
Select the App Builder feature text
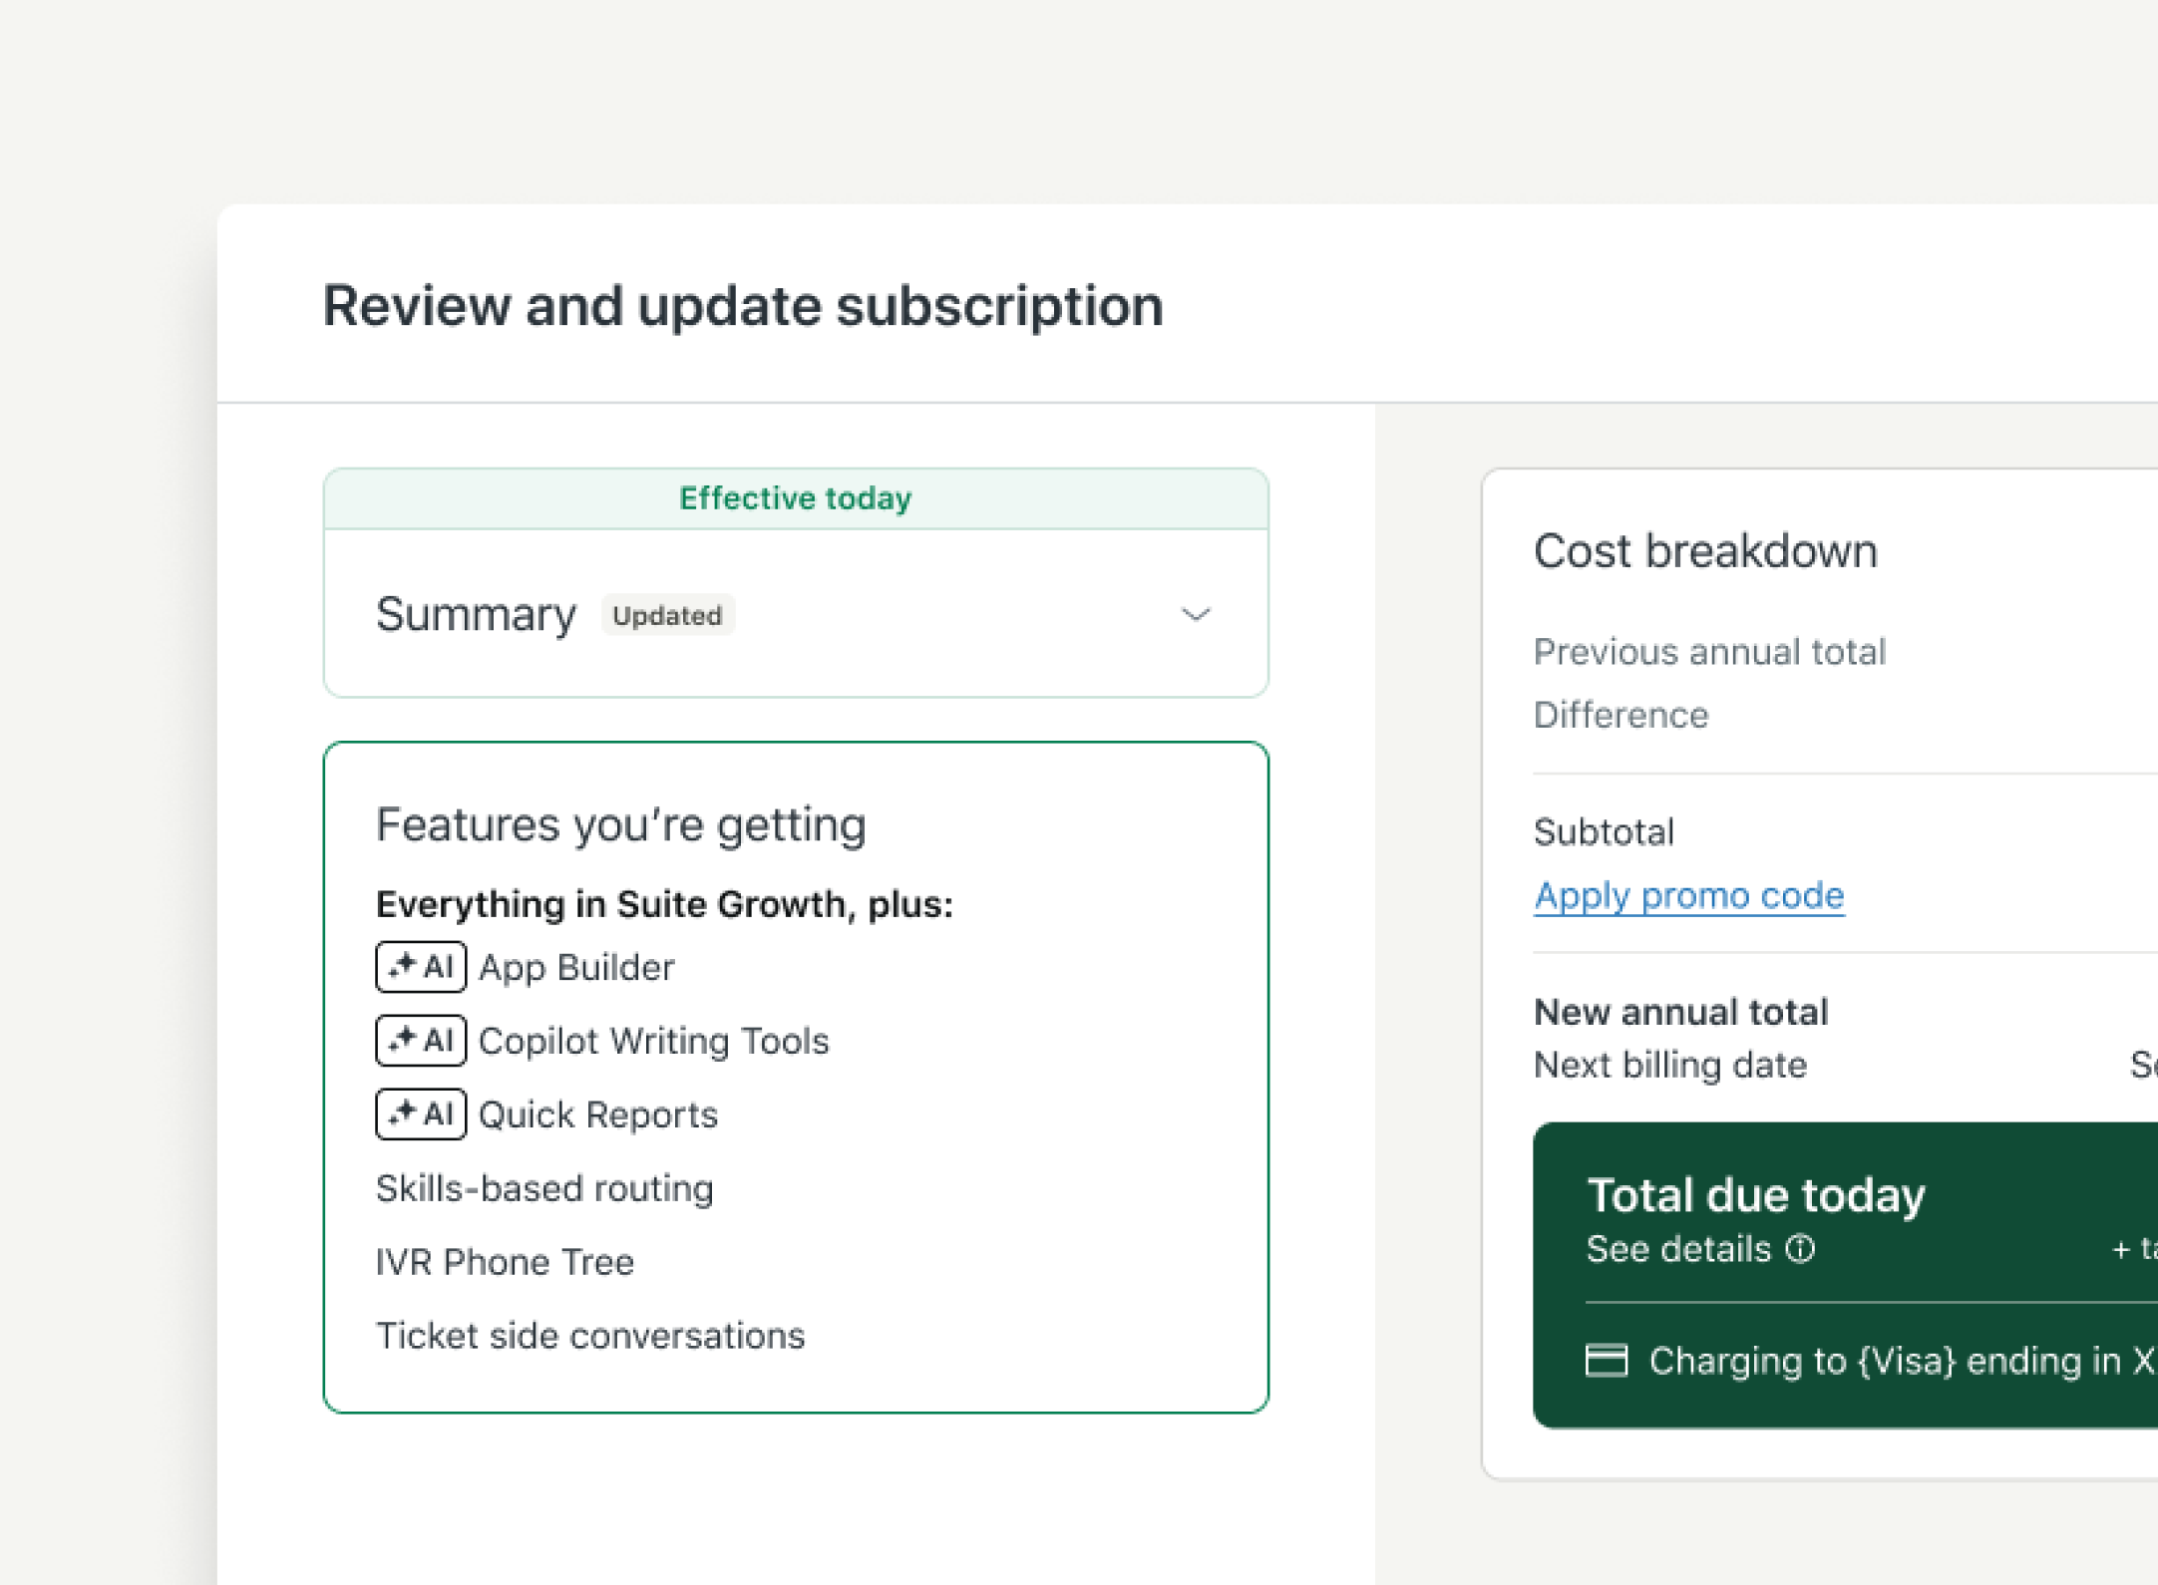(x=576, y=968)
